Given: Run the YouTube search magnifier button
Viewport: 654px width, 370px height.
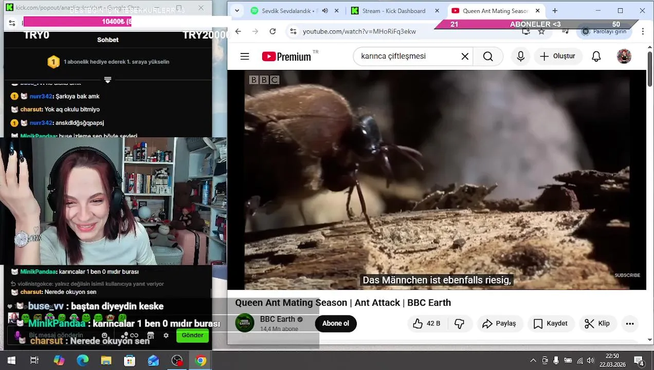Looking at the screenshot, I should point(488,57).
